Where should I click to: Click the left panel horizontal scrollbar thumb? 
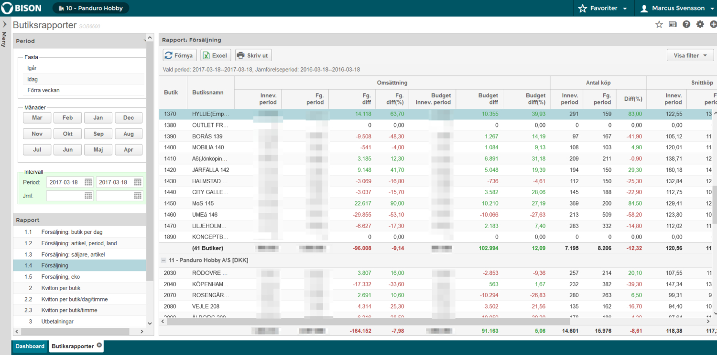[x=75, y=331]
